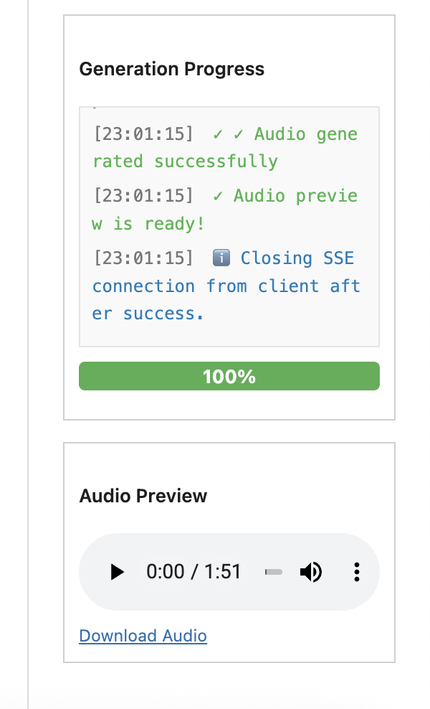Click the 'er success.' text ending the log
The width and height of the screenshot is (430, 709).
148,314
